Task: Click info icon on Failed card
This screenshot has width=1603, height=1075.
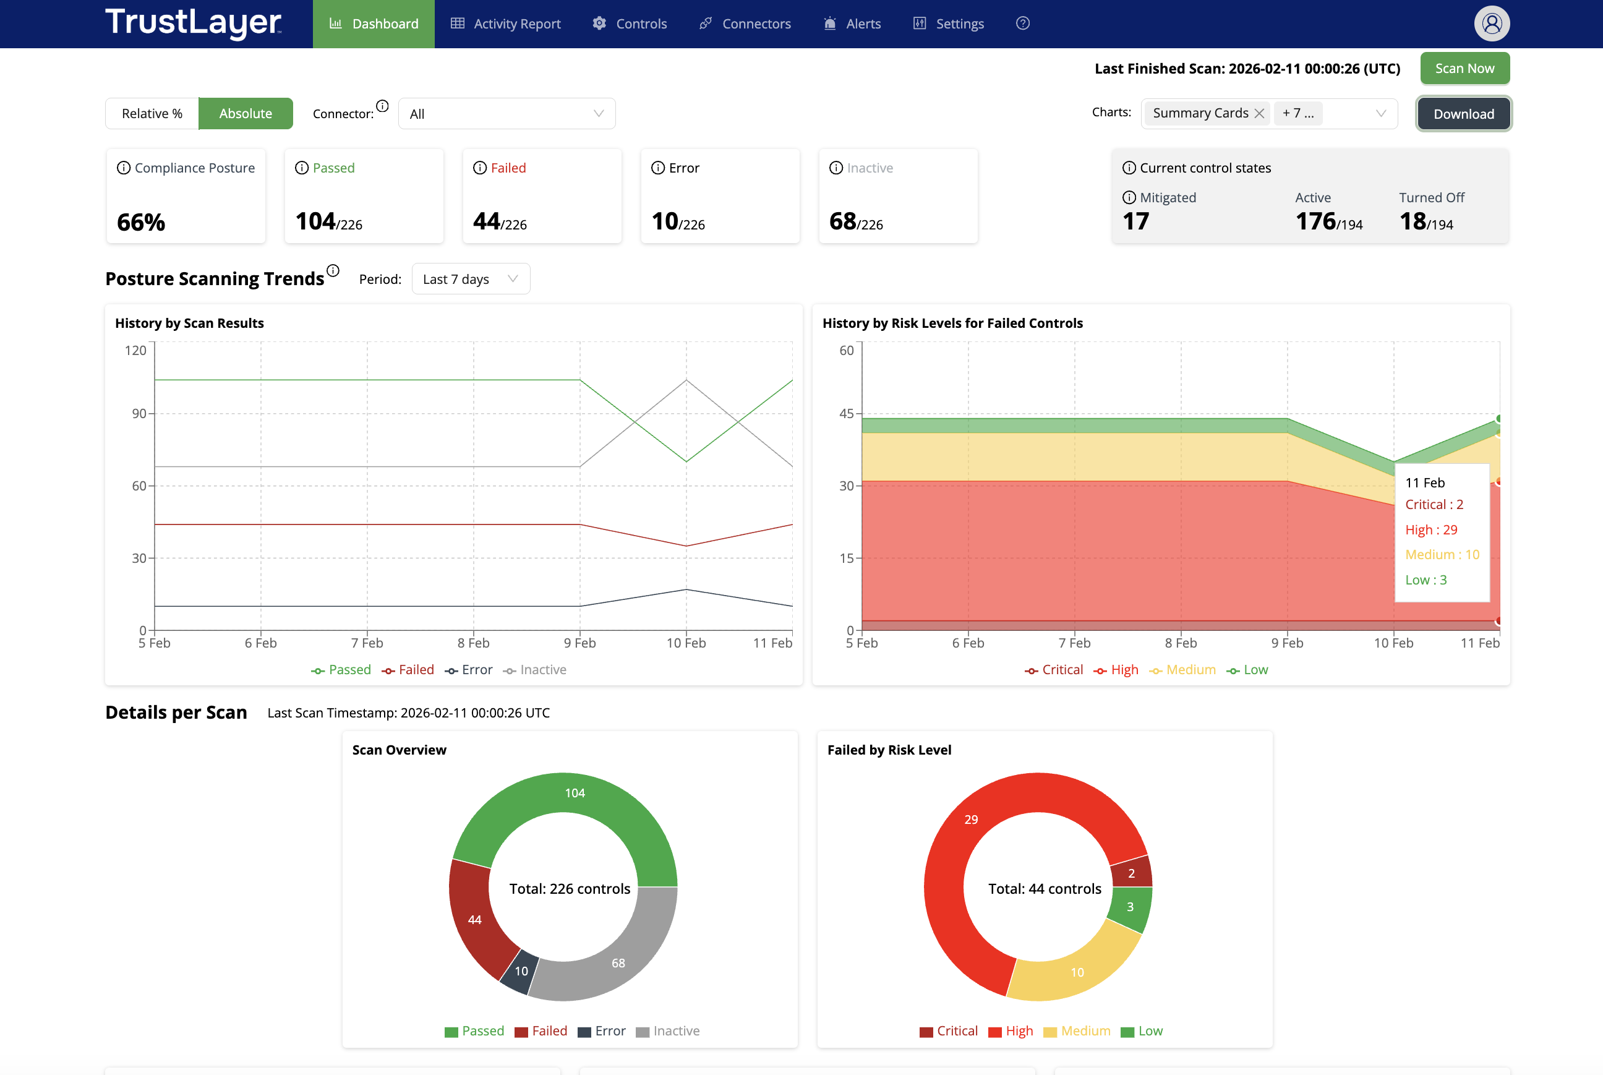Action: [x=480, y=168]
